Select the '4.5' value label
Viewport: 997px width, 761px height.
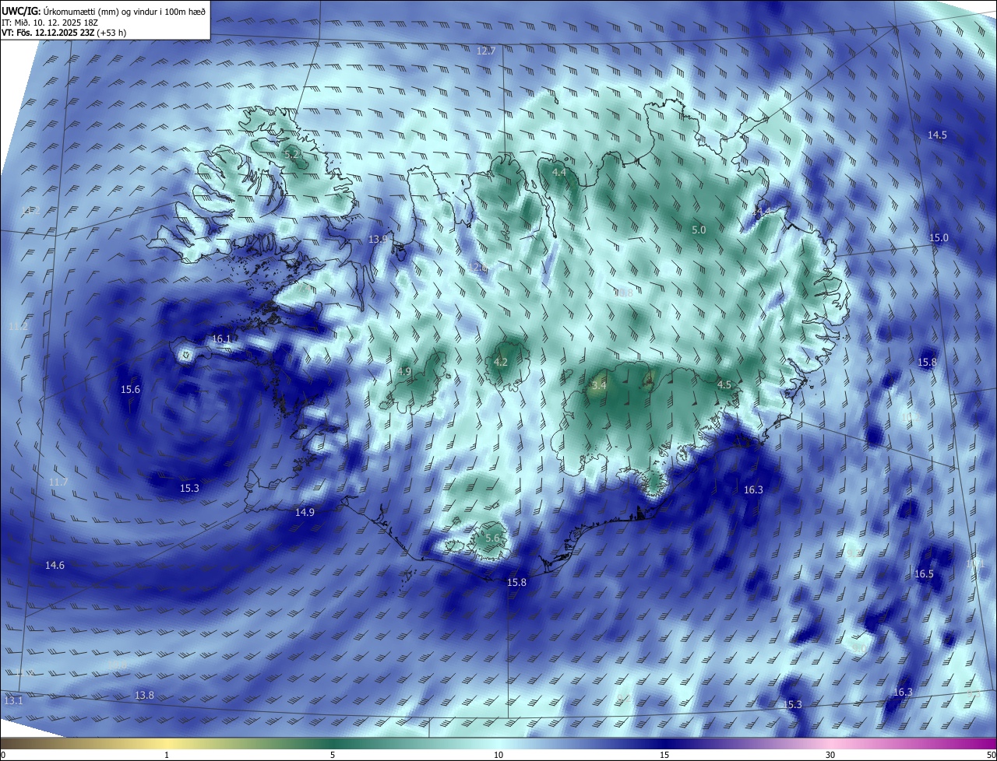pos(724,385)
